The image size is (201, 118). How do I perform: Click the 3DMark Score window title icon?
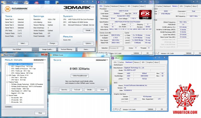51,55
